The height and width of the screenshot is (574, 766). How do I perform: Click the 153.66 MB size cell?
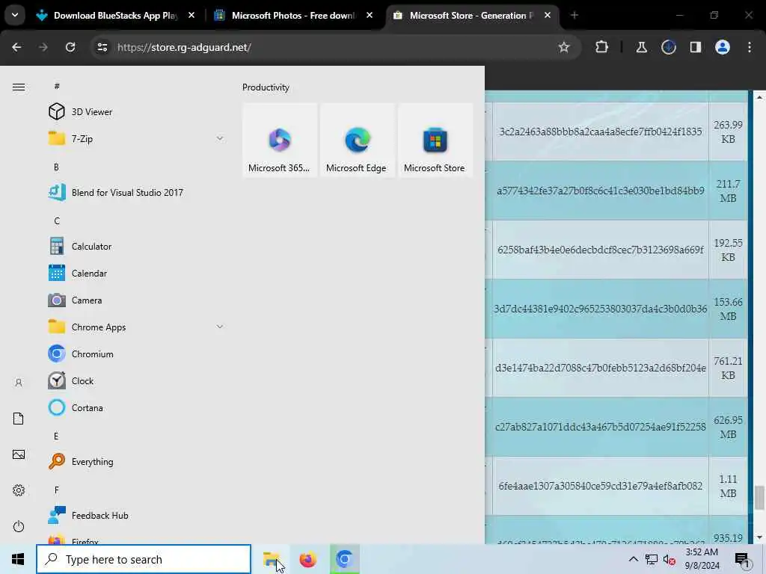[728, 309]
